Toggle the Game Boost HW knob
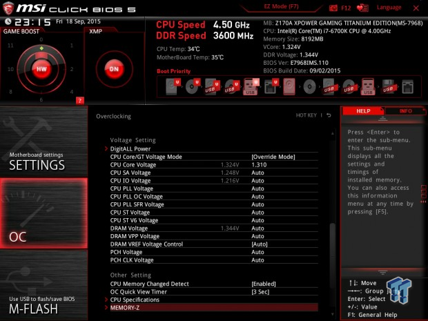The height and width of the screenshot is (321, 428). (x=41, y=69)
